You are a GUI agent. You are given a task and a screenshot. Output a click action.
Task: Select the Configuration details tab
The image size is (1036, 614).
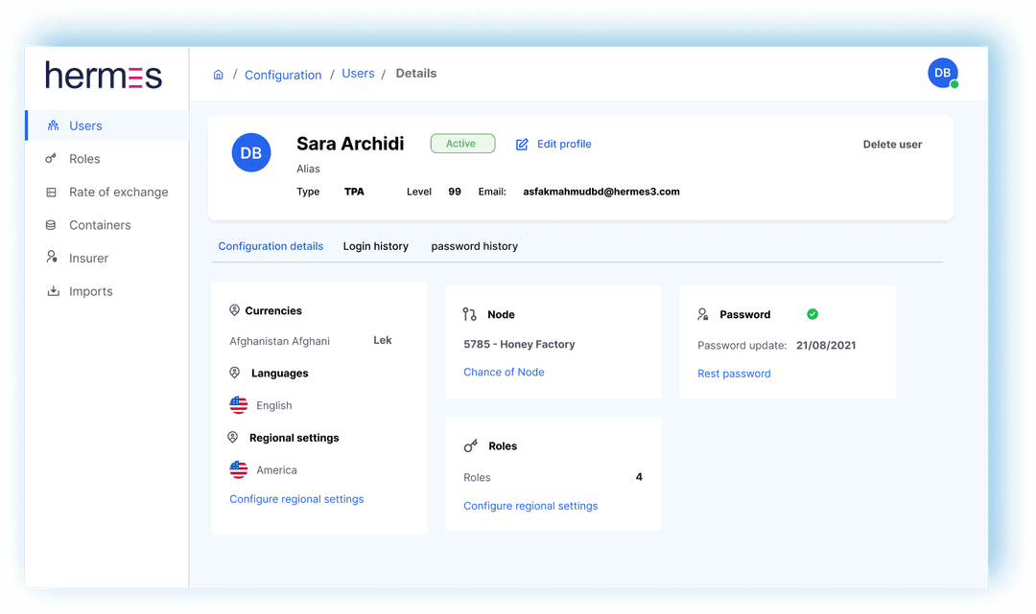[x=271, y=246]
